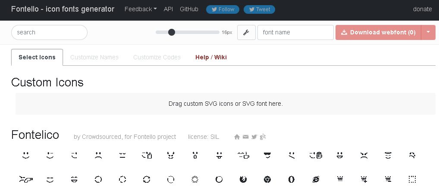Open the Fontelico git repository link
Image resolution: width=439 pixels, height=193 pixels.
(263, 137)
